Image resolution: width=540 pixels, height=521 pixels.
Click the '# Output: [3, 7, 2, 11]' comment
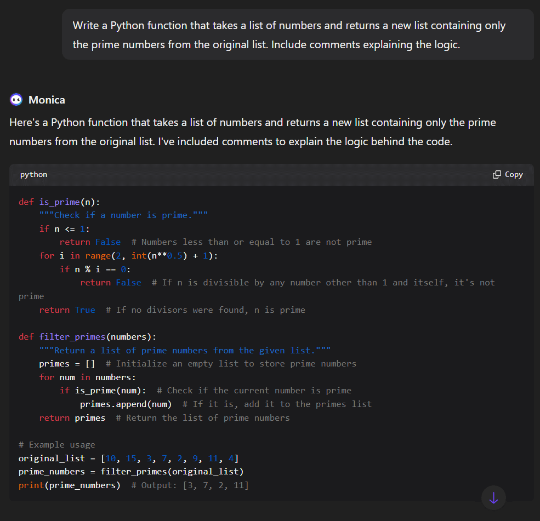190,485
